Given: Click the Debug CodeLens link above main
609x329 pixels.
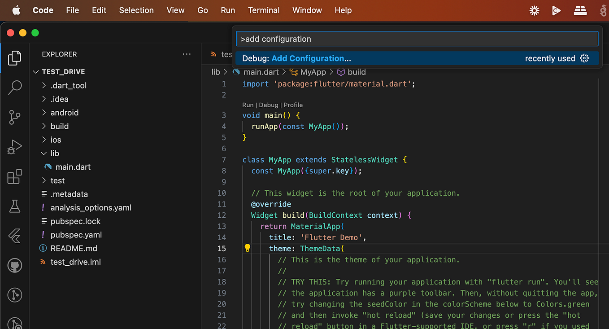Looking at the screenshot, I should [x=269, y=105].
